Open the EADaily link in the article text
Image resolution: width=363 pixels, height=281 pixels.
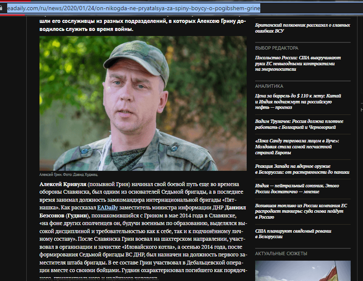point(107,208)
